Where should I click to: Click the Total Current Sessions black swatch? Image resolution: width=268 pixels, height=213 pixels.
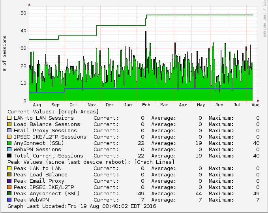pos(9,156)
